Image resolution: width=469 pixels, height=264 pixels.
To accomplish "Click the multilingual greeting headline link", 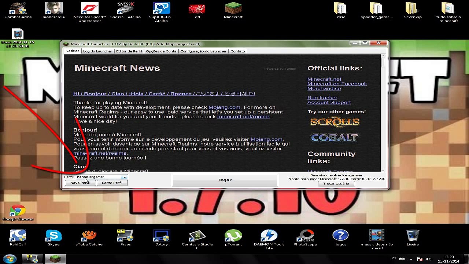I will pyautogui.click(x=164, y=94).
